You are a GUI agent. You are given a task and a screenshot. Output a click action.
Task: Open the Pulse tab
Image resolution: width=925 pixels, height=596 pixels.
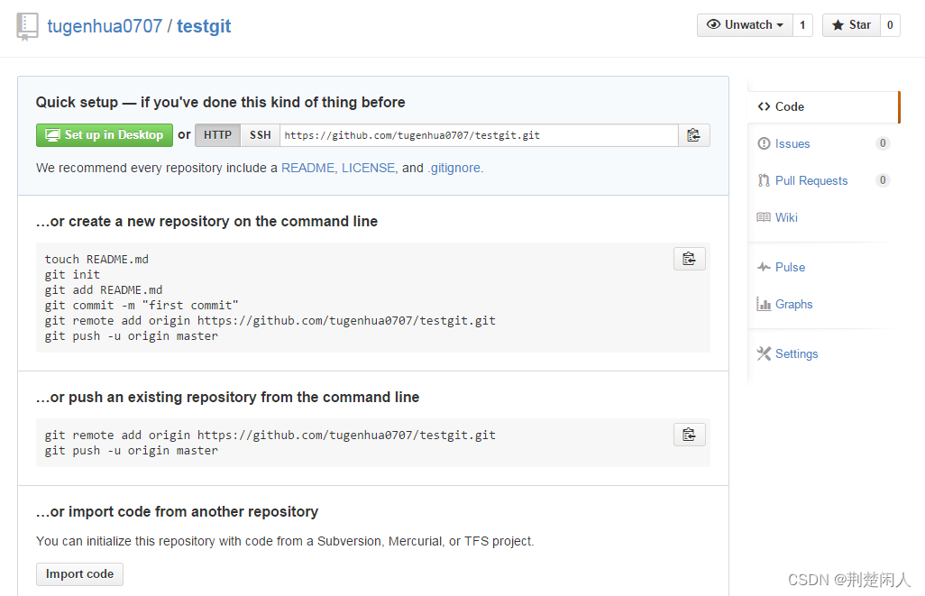click(x=790, y=267)
